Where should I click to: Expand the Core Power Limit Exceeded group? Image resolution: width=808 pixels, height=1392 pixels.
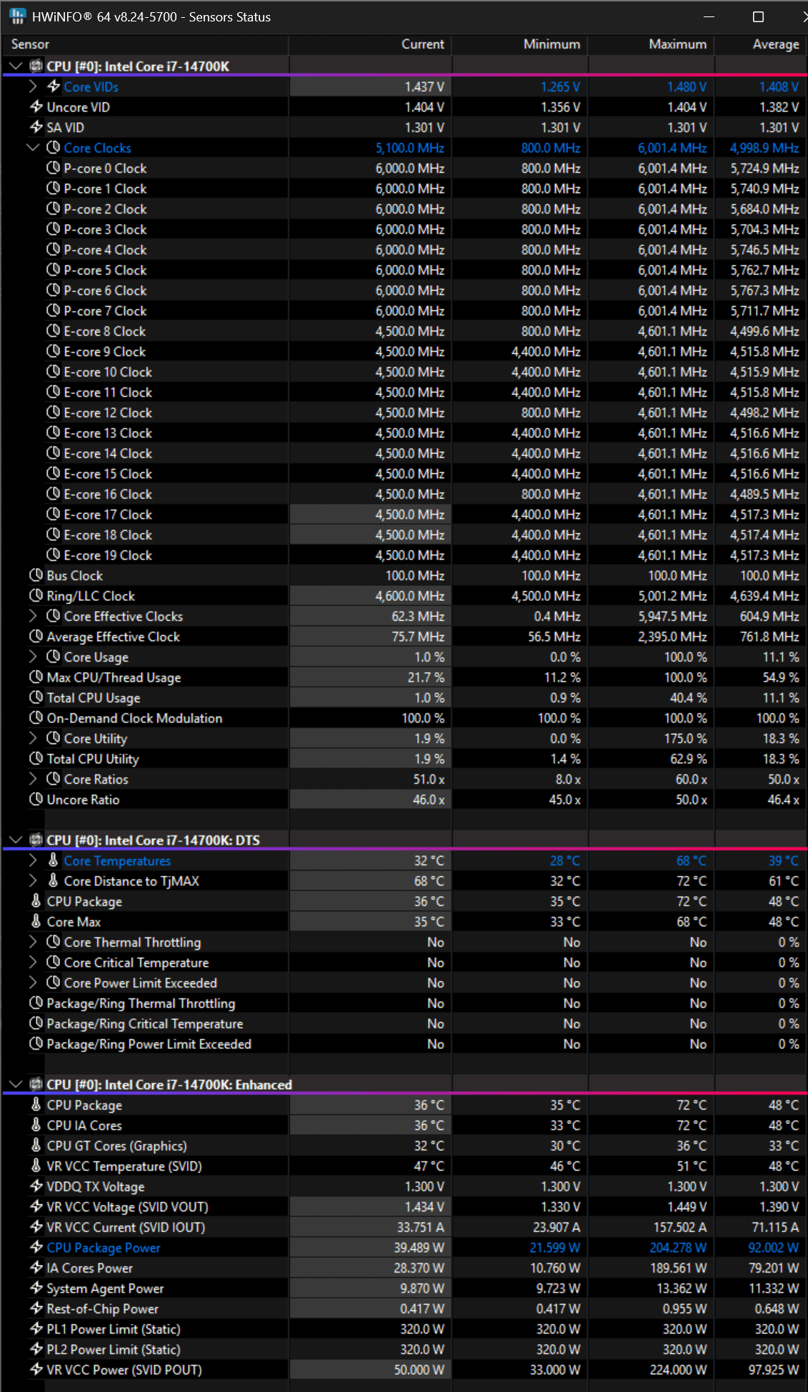coord(33,983)
